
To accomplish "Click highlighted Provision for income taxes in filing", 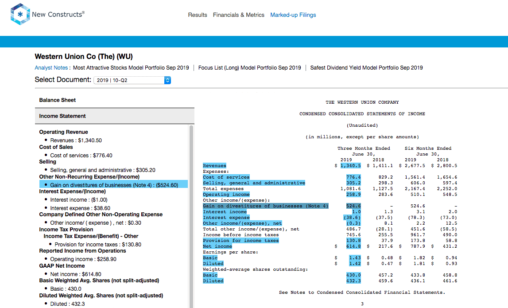I will pyautogui.click(x=241, y=241).
